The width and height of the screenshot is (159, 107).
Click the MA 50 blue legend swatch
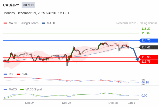coord(44,23)
